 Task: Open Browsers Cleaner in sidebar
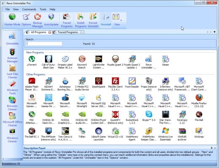pos(12,104)
